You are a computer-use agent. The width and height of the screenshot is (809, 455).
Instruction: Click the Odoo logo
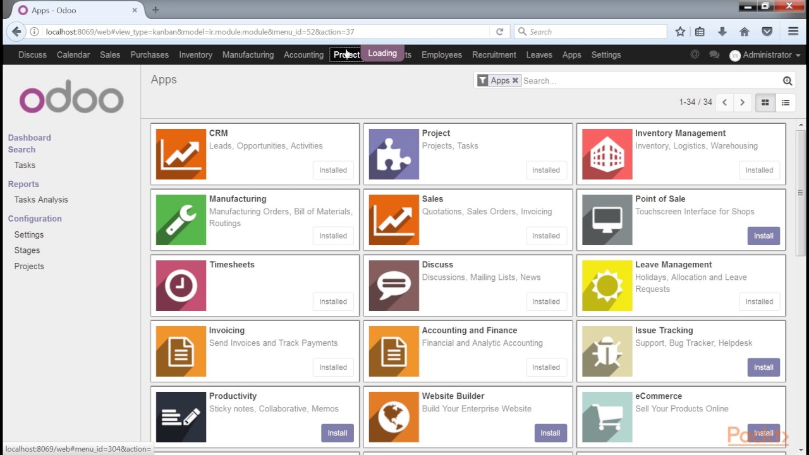71,96
